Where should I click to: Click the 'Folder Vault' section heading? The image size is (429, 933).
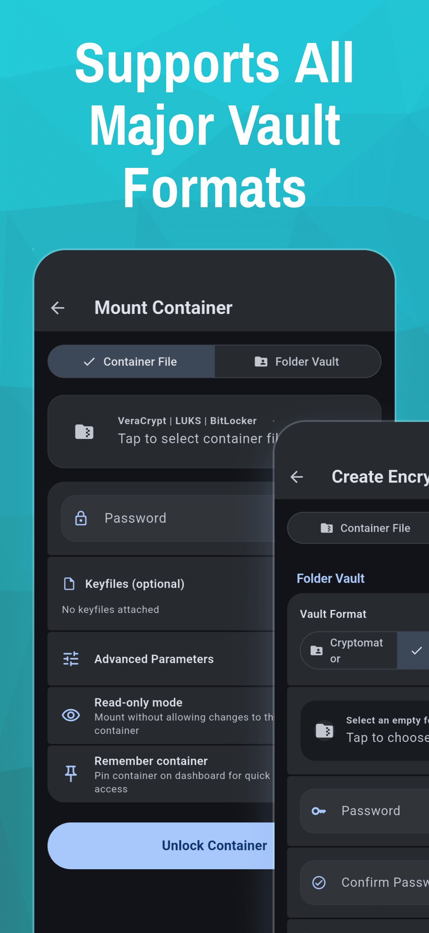(x=331, y=578)
